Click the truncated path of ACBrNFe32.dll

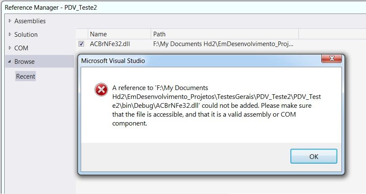click(x=223, y=44)
